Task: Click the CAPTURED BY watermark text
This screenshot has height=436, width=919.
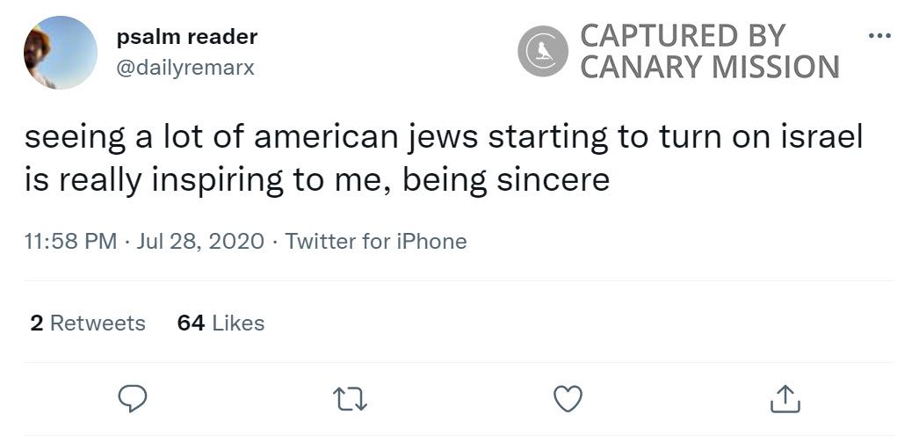Action: 683,36
